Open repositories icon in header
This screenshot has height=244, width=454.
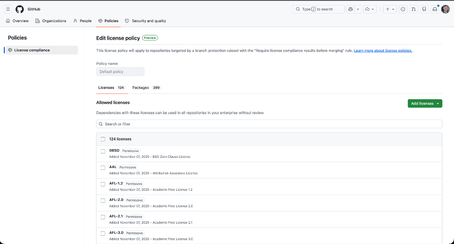[x=424, y=9]
